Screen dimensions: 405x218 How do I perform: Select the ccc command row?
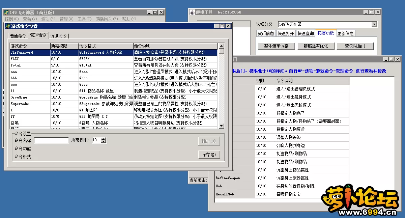(114, 84)
